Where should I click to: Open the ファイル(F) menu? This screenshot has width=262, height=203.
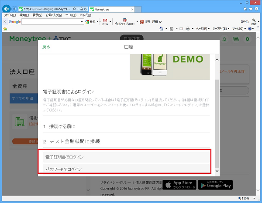pos(10,15)
